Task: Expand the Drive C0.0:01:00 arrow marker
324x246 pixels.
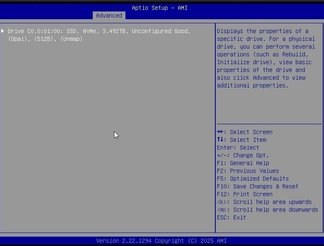Action: click(x=3, y=31)
